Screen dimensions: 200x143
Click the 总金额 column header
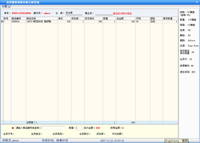pyautogui.click(x=126, y=19)
